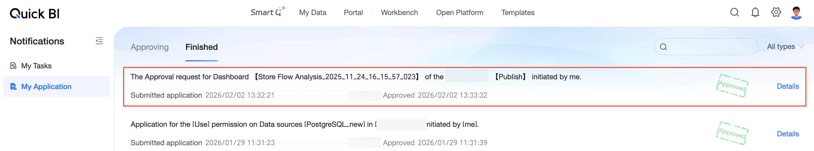Go to My Data
The height and width of the screenshot is (151, 814).
click(x=313, y=12)
